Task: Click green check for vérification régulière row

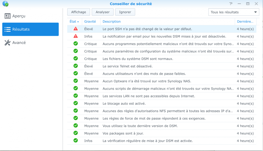Action: [x=76, y=140]
